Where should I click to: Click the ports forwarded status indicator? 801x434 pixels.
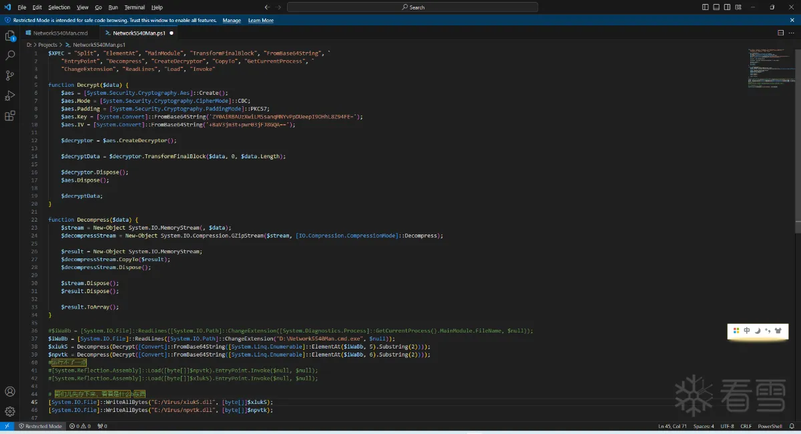(102, 426)
